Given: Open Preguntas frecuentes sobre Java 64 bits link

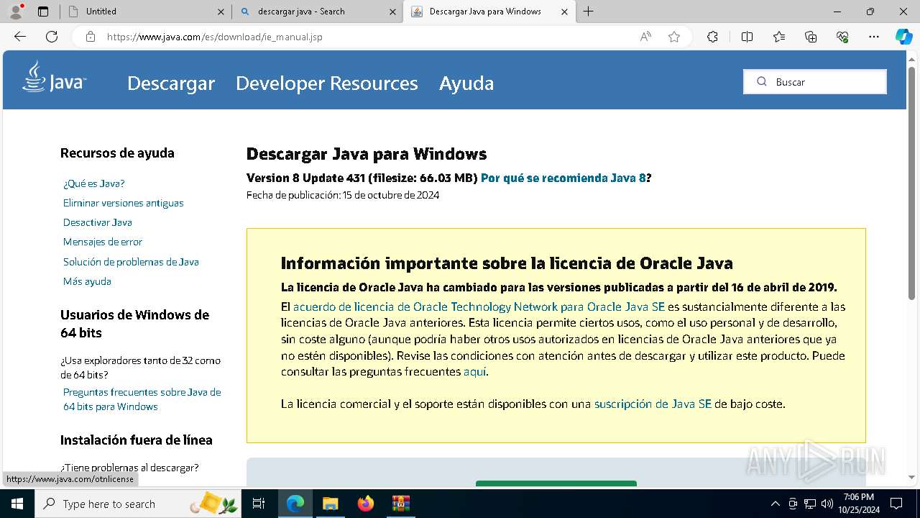Looking at the screenshot, I should pos(142,399).
